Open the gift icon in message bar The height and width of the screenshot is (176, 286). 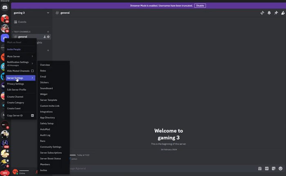point(260,169)
